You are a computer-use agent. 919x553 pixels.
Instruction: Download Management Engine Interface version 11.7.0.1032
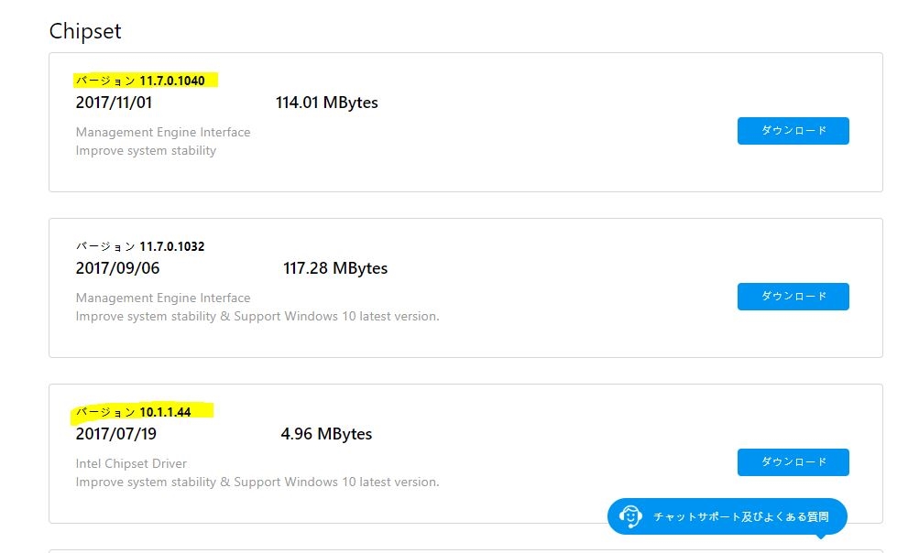[793, 297]
